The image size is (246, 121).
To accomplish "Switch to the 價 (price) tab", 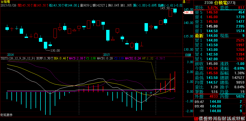I will [201, 118].
